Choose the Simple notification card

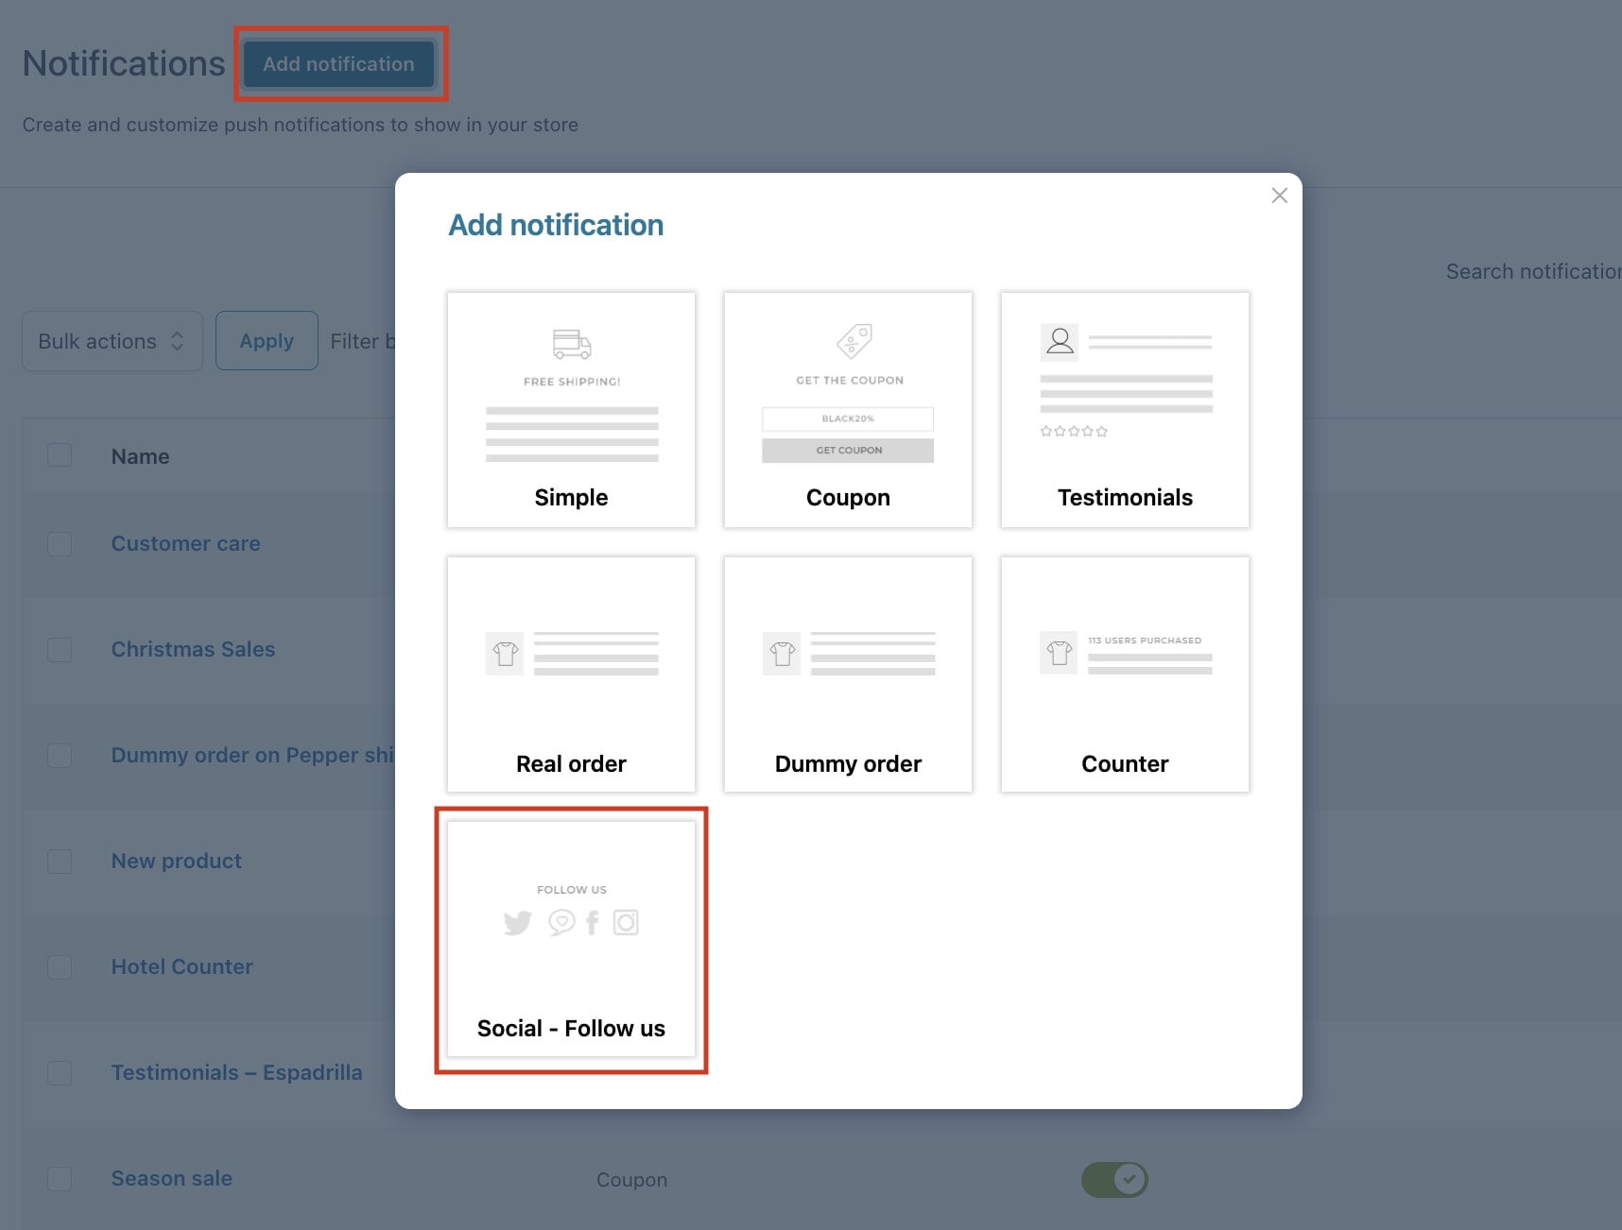tap(571, 410)
